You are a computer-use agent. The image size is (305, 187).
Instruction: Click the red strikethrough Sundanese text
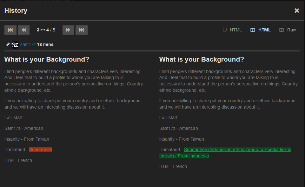tap(41, 150)
